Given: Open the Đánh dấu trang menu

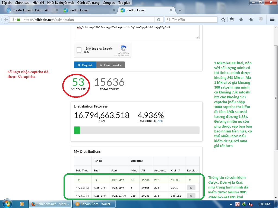Looking at the screenshot, I should [88, 3].
